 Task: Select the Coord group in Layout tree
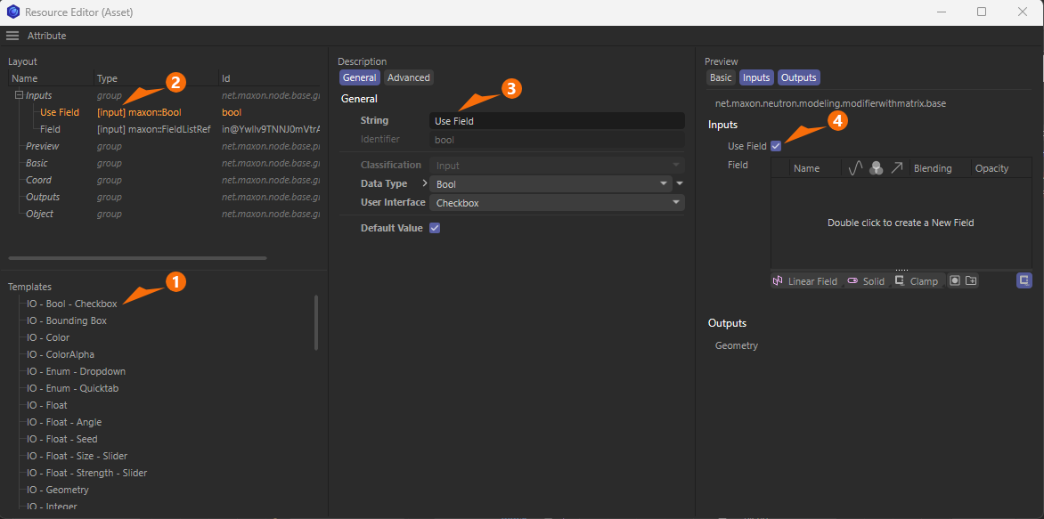tap(165, 180)
